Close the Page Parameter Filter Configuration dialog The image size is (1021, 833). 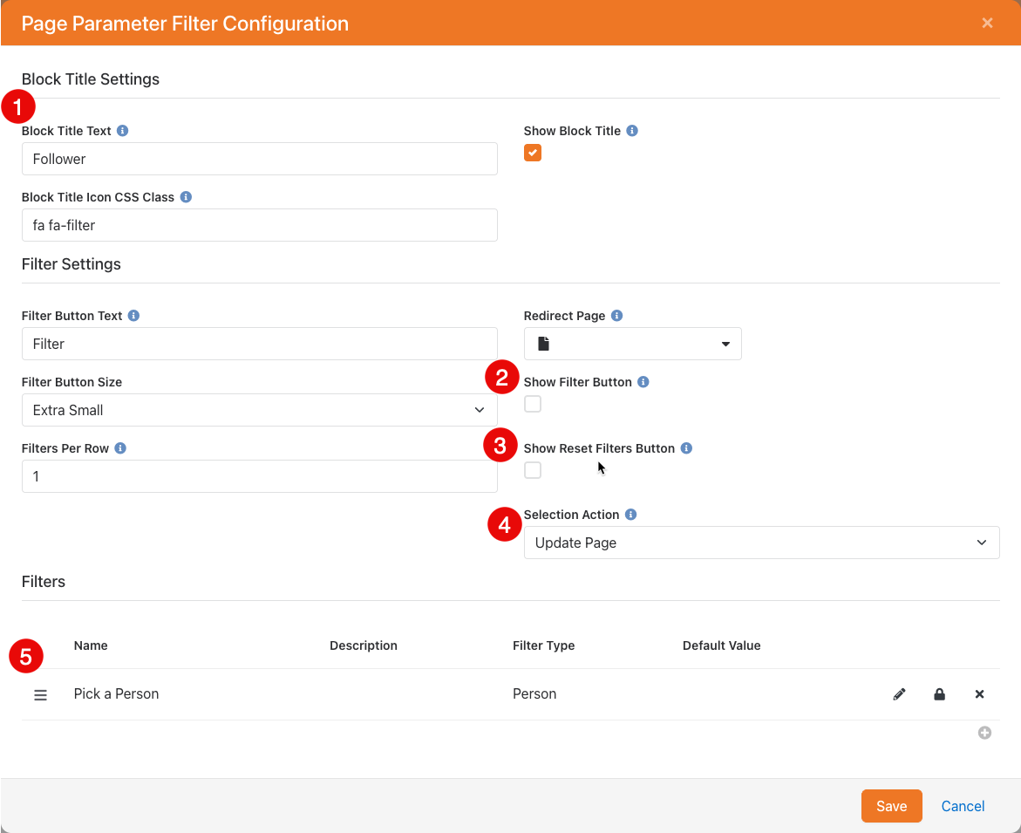coord(987,24)
